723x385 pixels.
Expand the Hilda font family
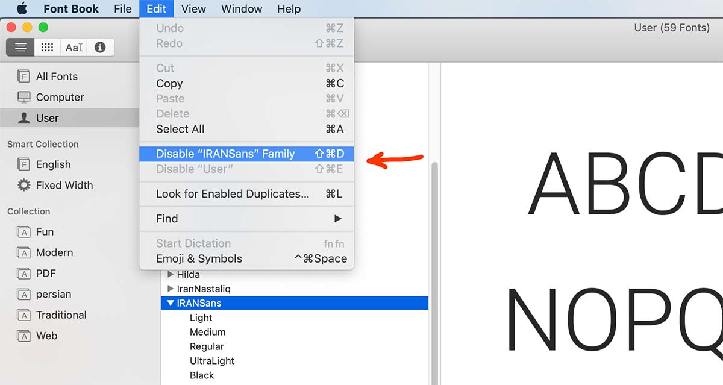pyautogui.click(x=171, y=274)
